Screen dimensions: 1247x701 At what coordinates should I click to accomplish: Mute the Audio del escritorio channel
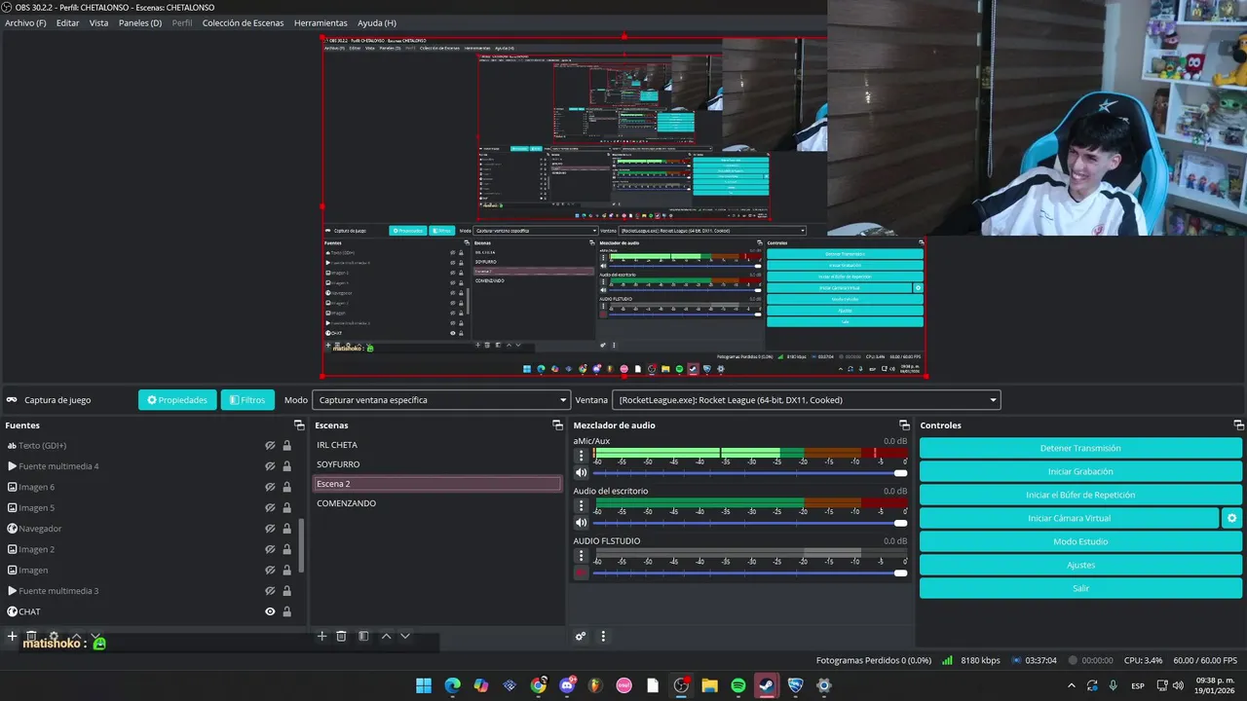(x=582, y=524)
